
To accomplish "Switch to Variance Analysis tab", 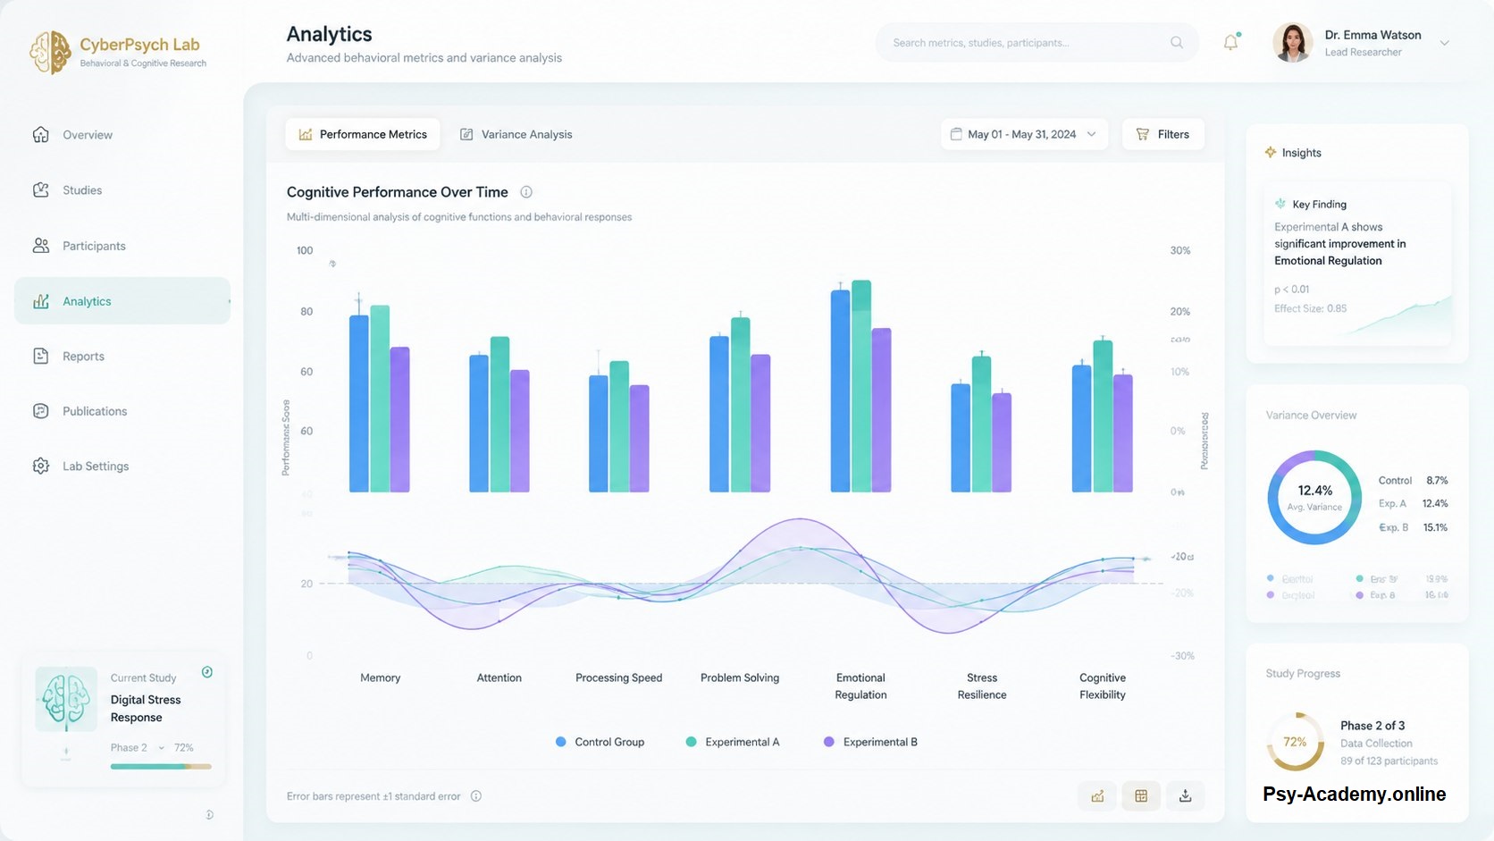I will point(516,134).
